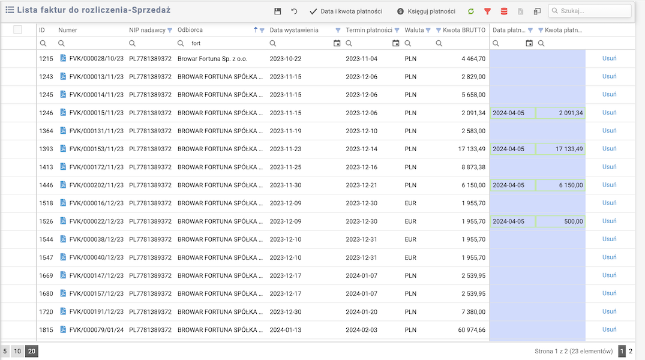
Task: Set page size to 10 rows
Action: coord(17,351)
